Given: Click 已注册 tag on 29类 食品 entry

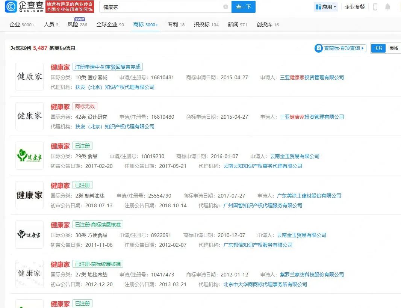Looking at the screenshot, I should 82,146.
